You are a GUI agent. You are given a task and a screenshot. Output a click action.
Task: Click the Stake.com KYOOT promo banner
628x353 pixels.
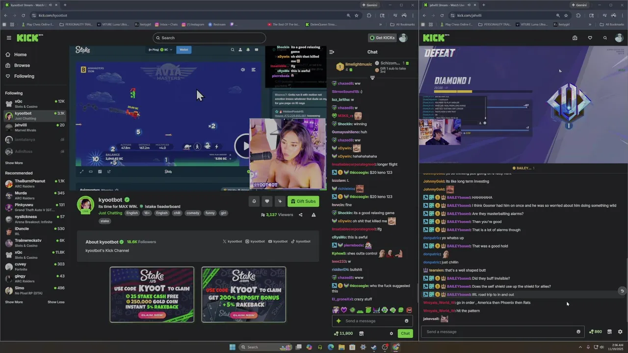[x=243, y=295]
